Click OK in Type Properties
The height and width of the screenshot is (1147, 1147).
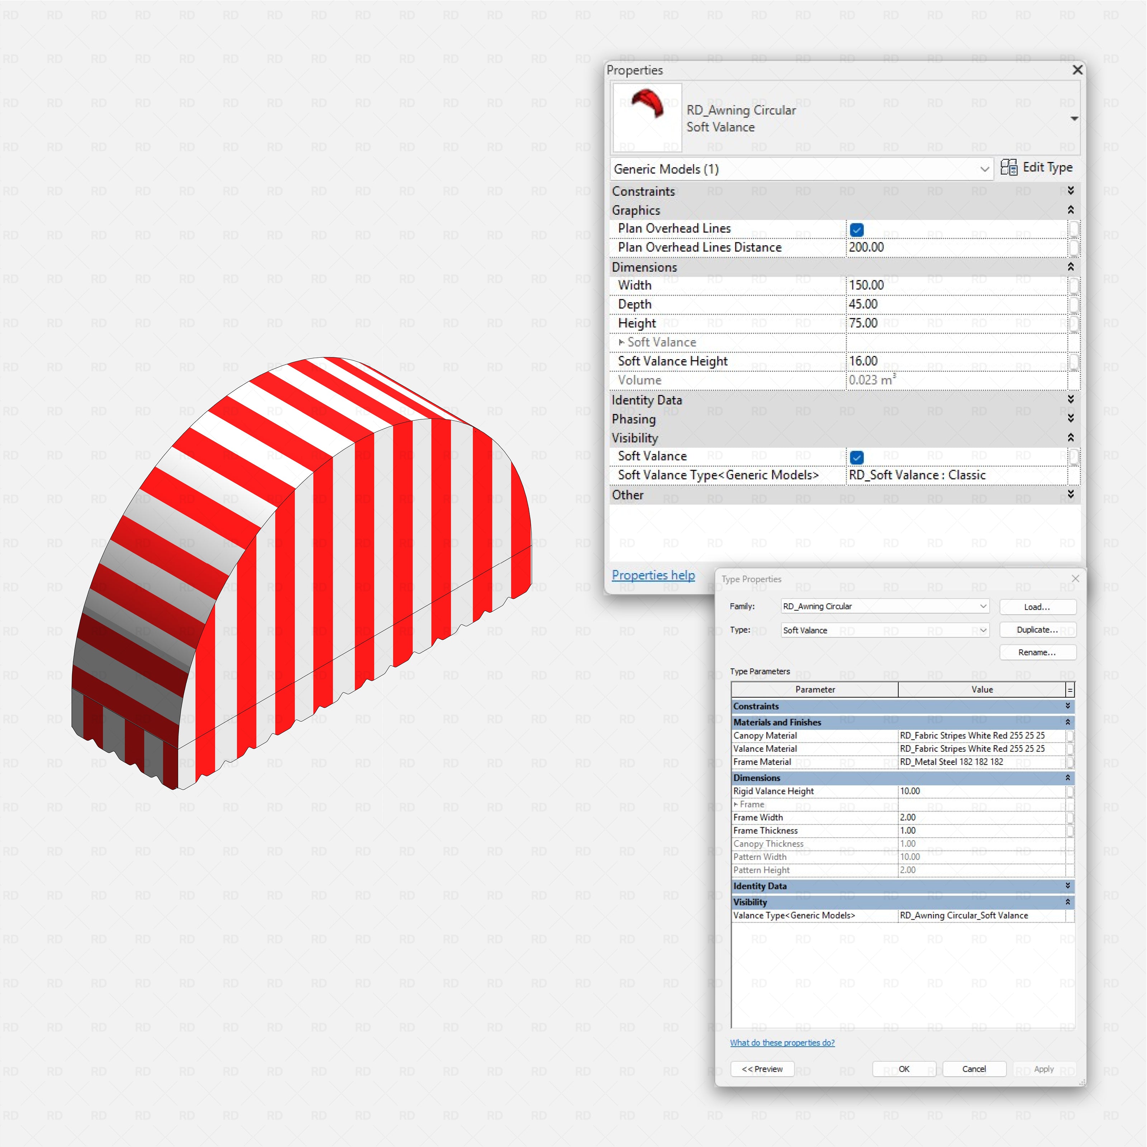pos(904,1069)
